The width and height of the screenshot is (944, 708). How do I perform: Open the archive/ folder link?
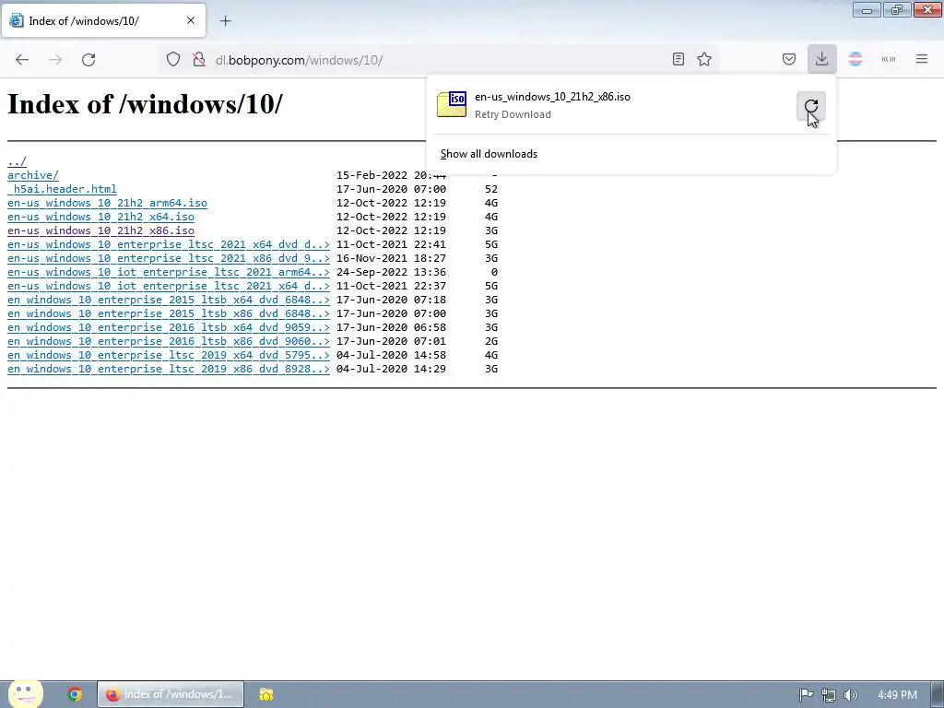click(x=33, y=175)
